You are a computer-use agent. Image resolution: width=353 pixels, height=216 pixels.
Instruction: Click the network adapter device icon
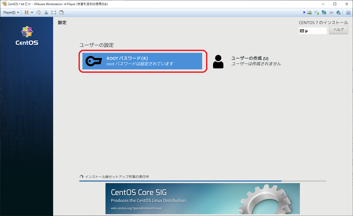(324, 12)
